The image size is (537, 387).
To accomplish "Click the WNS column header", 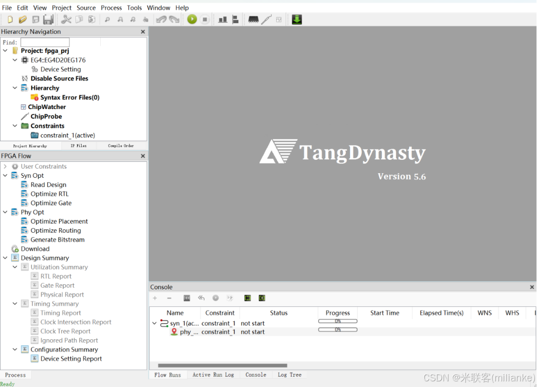I will click(484, 313).
